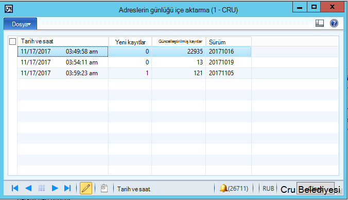The width and height of the screenshot is (348, 200).
Task: Sort by Sürüm column header
Action: (x=229, y=41)
